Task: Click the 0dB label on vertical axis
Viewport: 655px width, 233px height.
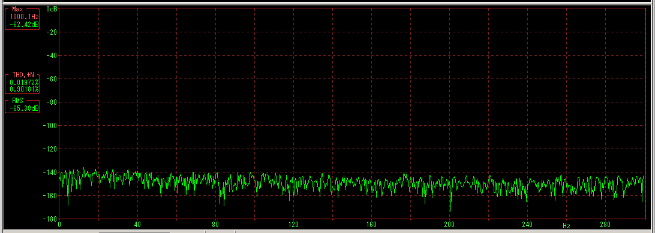Action: coord(52,9)
